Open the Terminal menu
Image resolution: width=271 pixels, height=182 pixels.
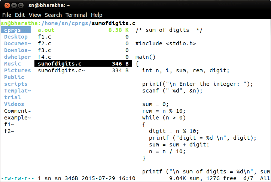point(76,15)
